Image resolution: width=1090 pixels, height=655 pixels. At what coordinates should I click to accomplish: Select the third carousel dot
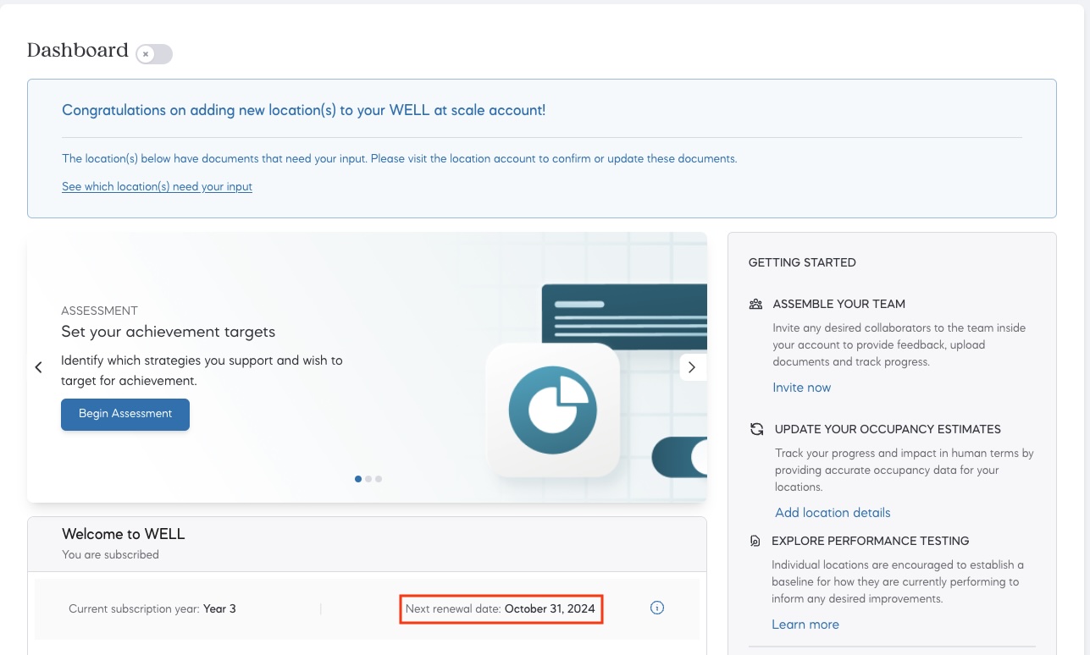[379, 479]
